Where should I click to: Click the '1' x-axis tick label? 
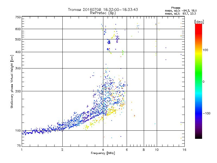point(22,150)
